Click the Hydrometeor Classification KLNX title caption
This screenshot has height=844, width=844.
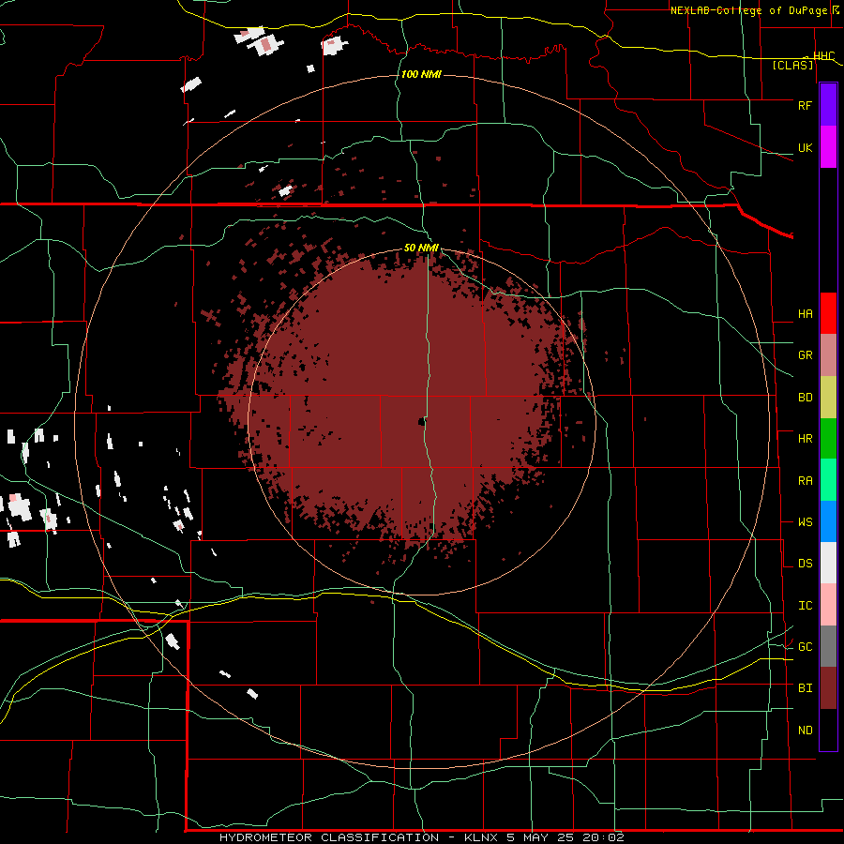421,837
